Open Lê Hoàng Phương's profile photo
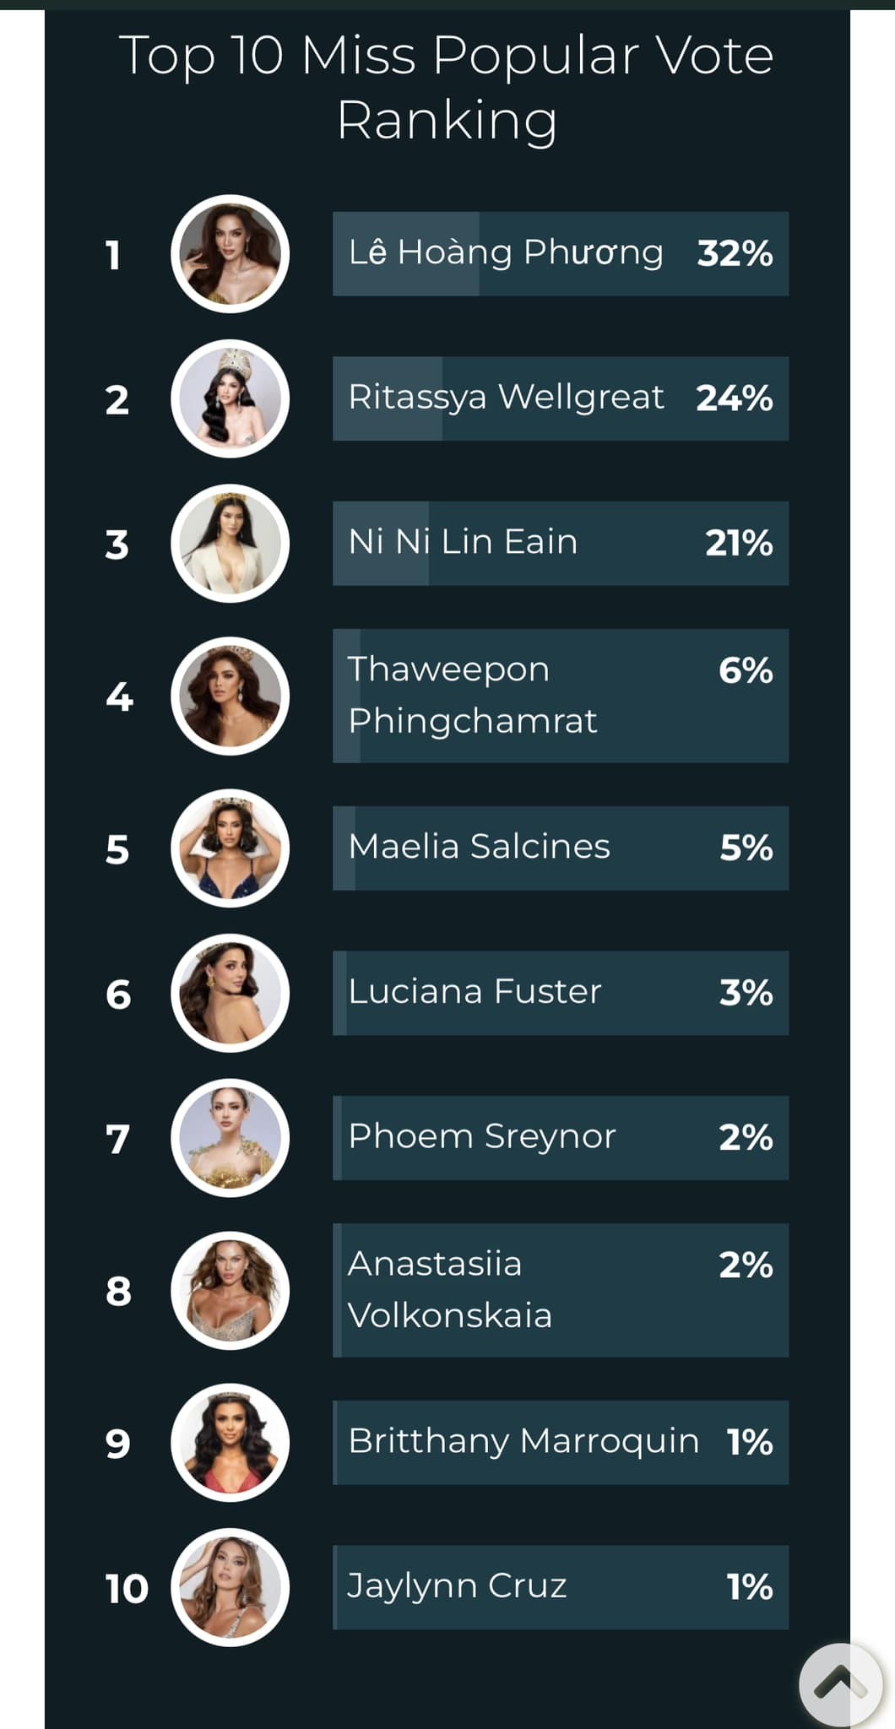The image size is (895, 1729). point(230,254)
